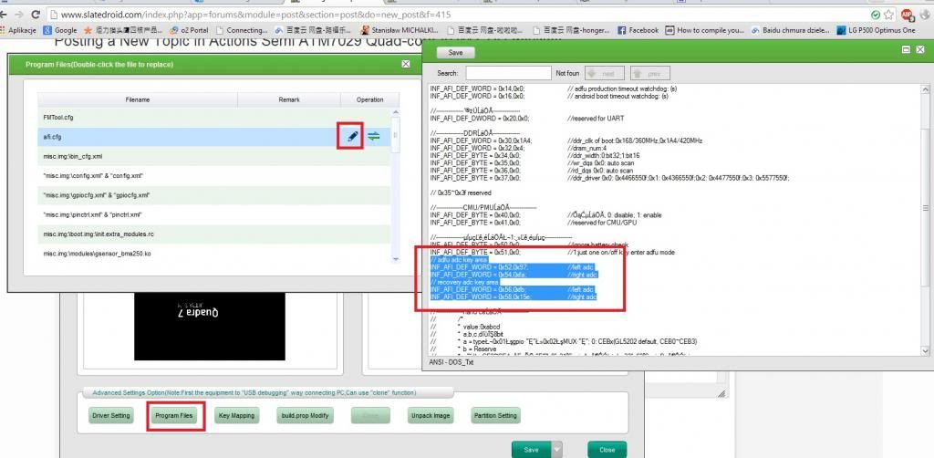Click the 0x58,0x15e right adc line

click(x=514, y=296)
